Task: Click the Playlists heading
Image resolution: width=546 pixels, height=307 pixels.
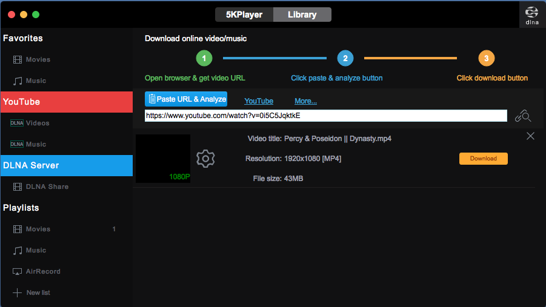Action: click(21, 208)
